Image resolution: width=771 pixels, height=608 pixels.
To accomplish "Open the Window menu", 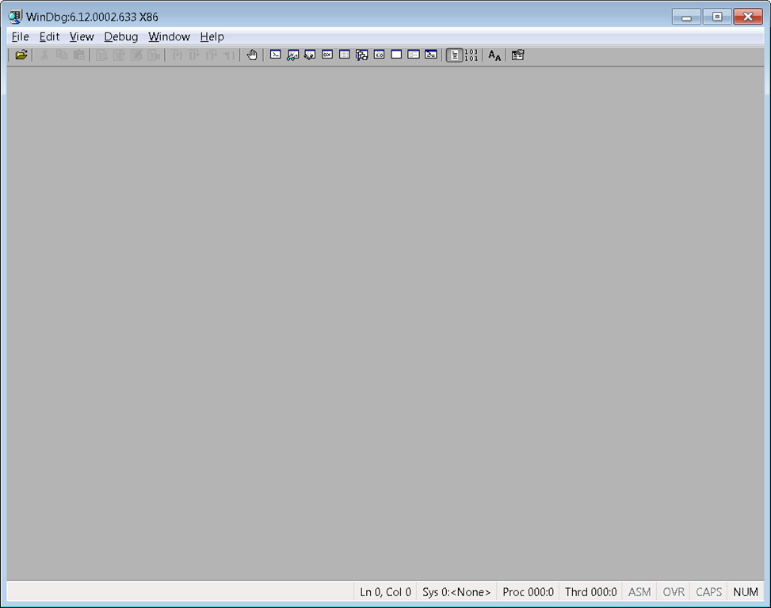I will tap(169, 36).
